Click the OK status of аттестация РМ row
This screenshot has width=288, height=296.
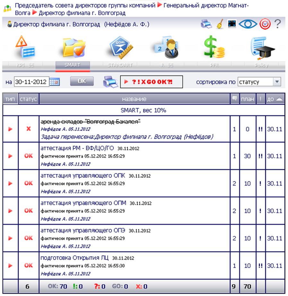[x=29, y=156]
